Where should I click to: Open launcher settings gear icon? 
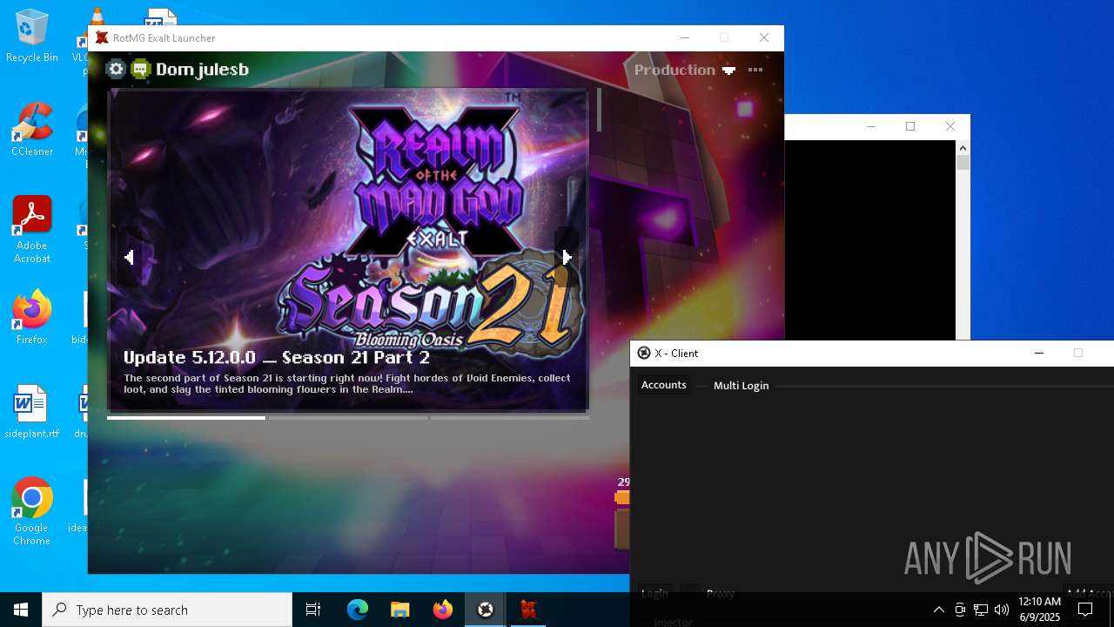pos(116,69)
